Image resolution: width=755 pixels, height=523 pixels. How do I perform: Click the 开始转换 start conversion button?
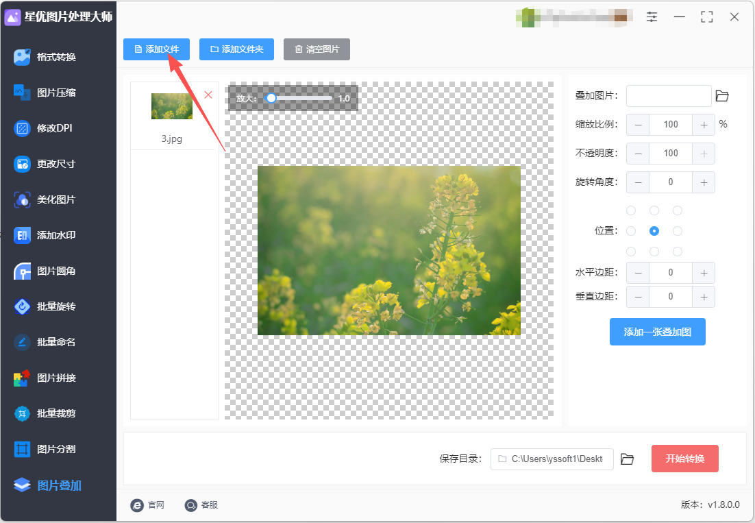684,459
